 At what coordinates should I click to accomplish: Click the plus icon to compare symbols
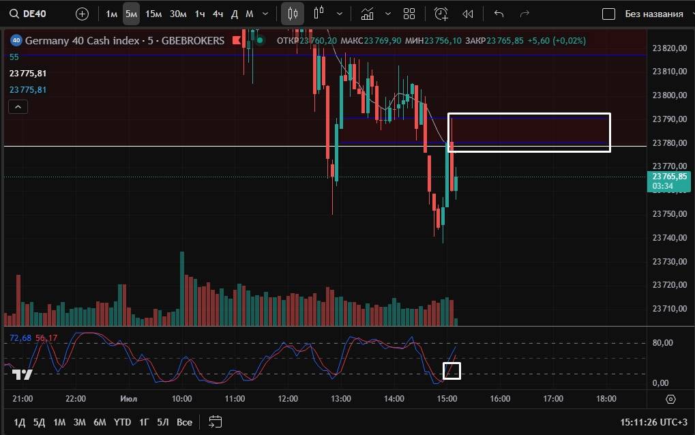coord(82,14)
